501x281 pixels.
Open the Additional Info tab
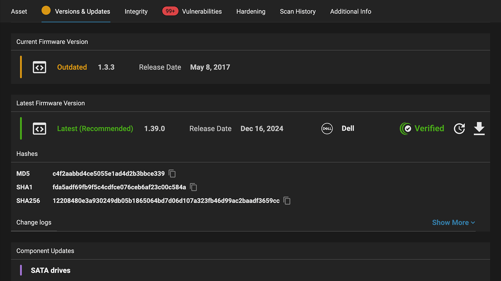[350, 12]
